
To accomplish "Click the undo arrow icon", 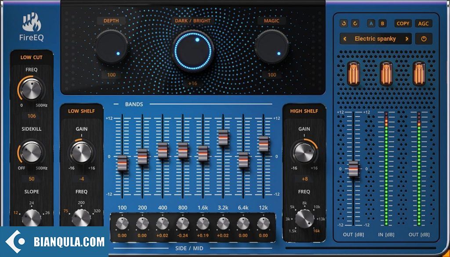I will click(x=344, y=24).
